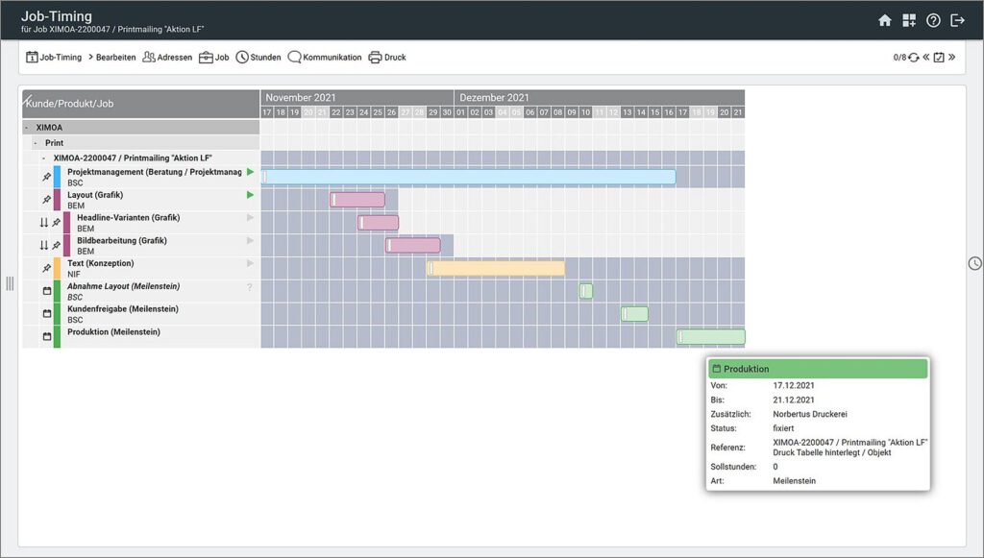The image size is (984, 558).
Task: Select Bearbeiten in the toolbar
Action: tap(116, 58)
